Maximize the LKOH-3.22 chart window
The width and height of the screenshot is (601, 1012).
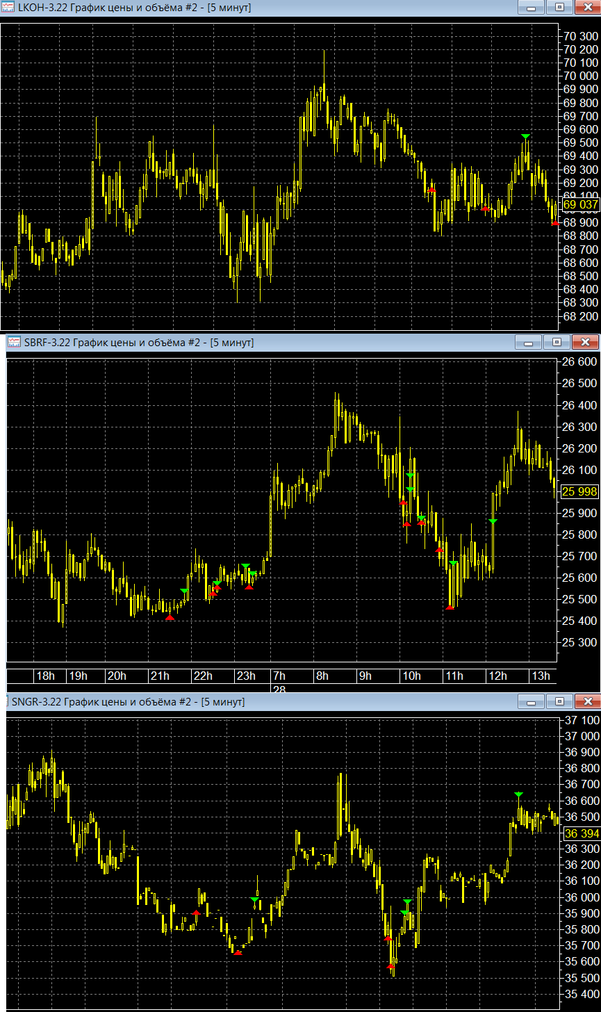[560, 8]
